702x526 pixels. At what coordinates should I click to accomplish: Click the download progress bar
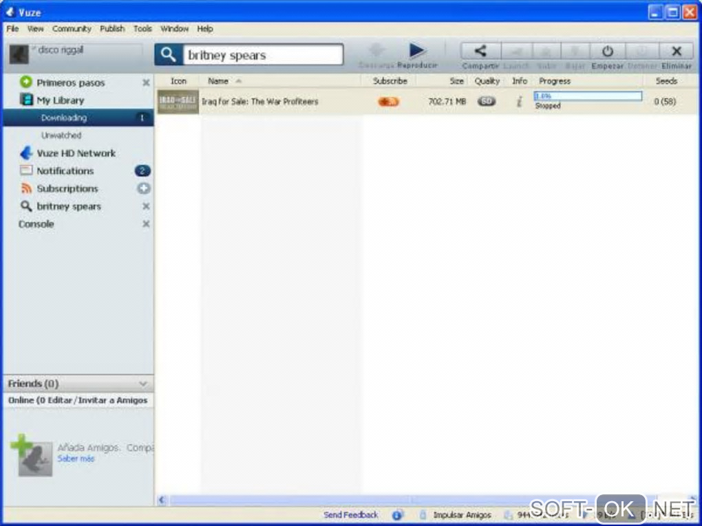coord(588,96)
